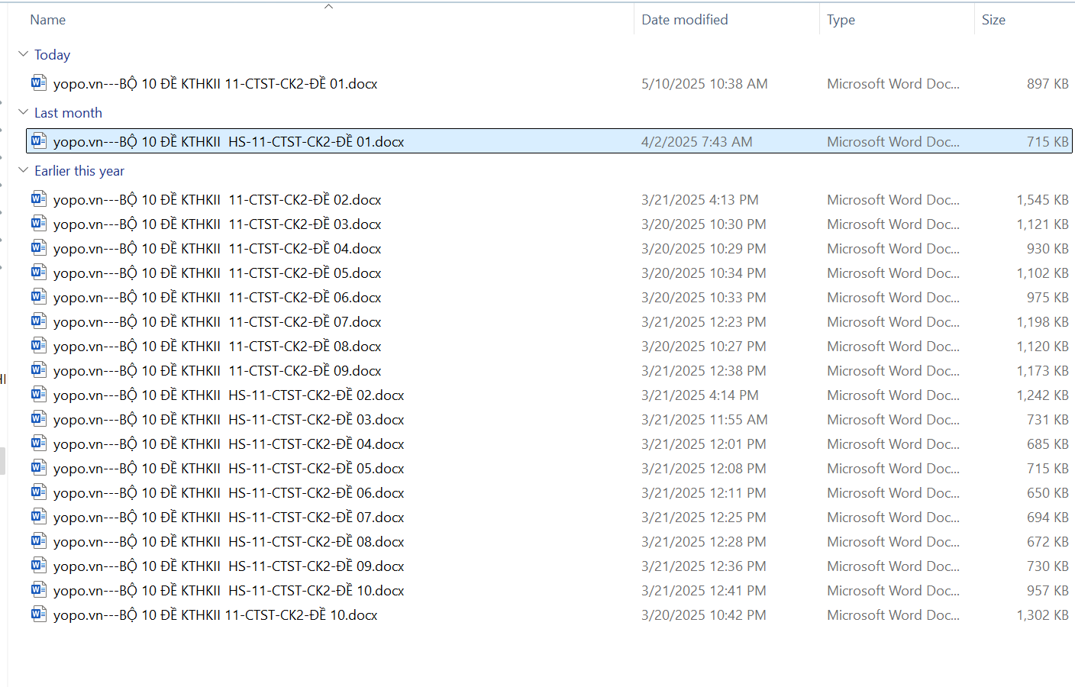Select file name HS-11-CTST-CK2-ĐỀ 02.docx
The image size is (1075, 687).
coord(228,395)
